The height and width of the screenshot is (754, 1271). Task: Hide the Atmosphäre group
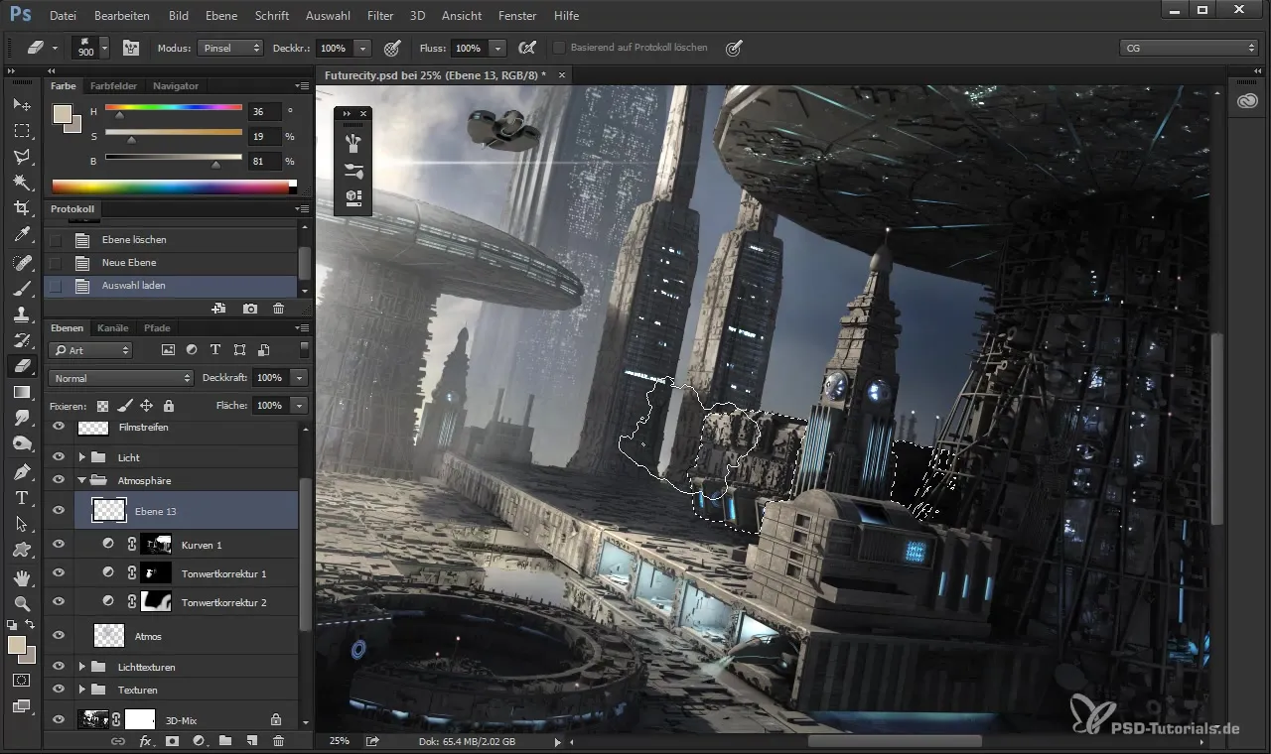click(x=59, y=480)
